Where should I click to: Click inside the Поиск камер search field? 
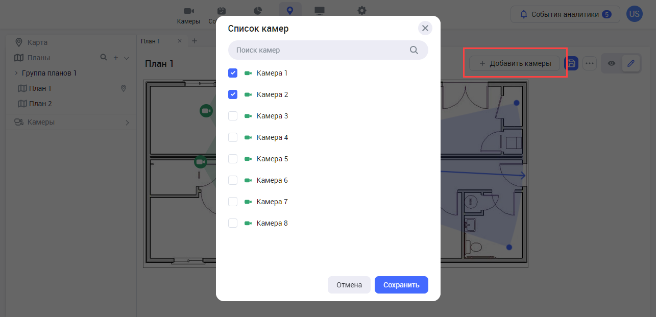(x=317, y=50)
